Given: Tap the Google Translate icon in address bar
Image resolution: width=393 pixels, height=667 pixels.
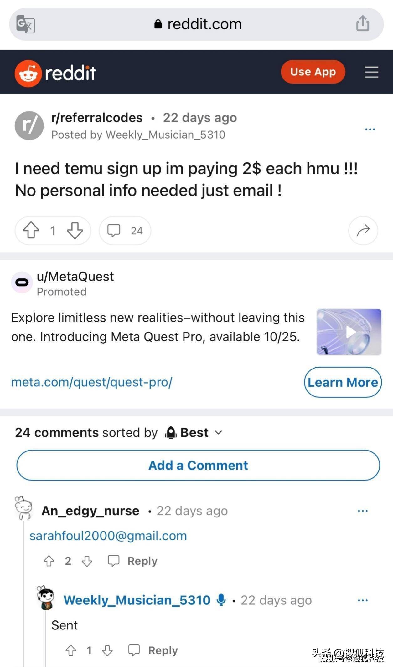Looking at the screenshot, I should click(x=25, y=24).
